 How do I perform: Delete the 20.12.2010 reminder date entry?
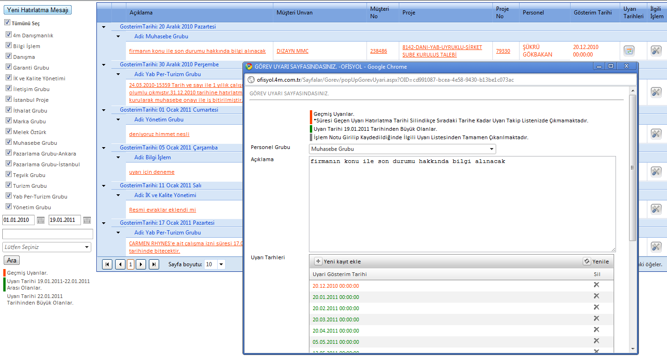point(596,285)
